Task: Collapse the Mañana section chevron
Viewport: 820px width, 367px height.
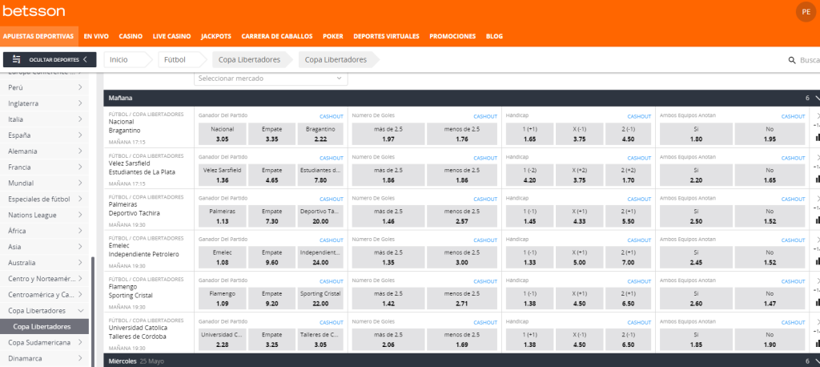Action: pyautogui.click(x=818, y=98)
